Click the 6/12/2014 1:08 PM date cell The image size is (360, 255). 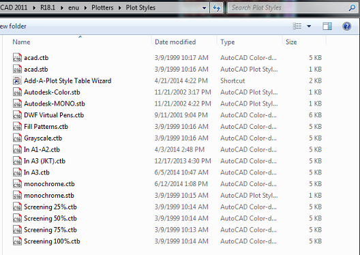click(x=181, y=184)
